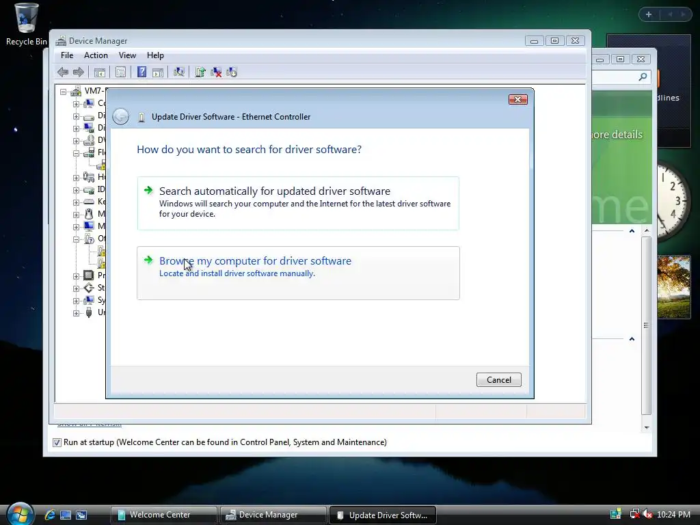Screen dimensions: 700x525
Task: Select the Other devices question-mark icon
Action: 89,239
